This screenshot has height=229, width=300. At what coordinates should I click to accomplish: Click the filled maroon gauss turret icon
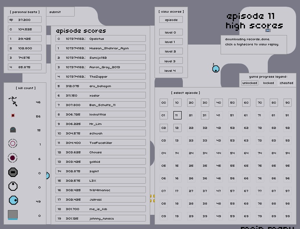[x=13, y=158]
